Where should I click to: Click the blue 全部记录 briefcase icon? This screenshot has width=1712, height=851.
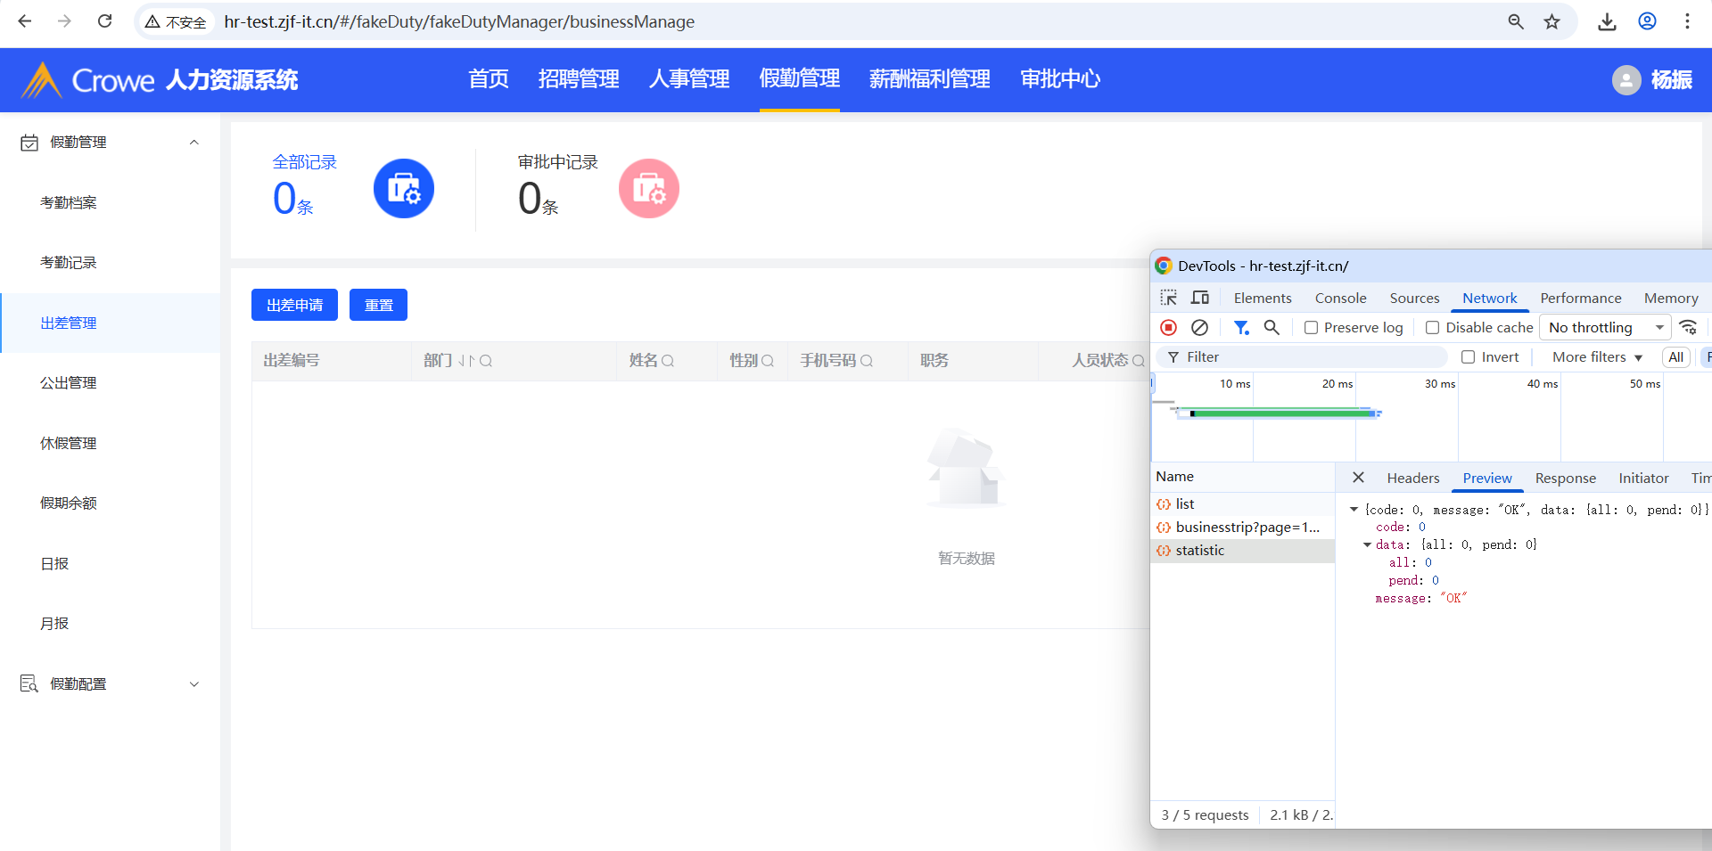pyautogui.click(x=403, y=189)
